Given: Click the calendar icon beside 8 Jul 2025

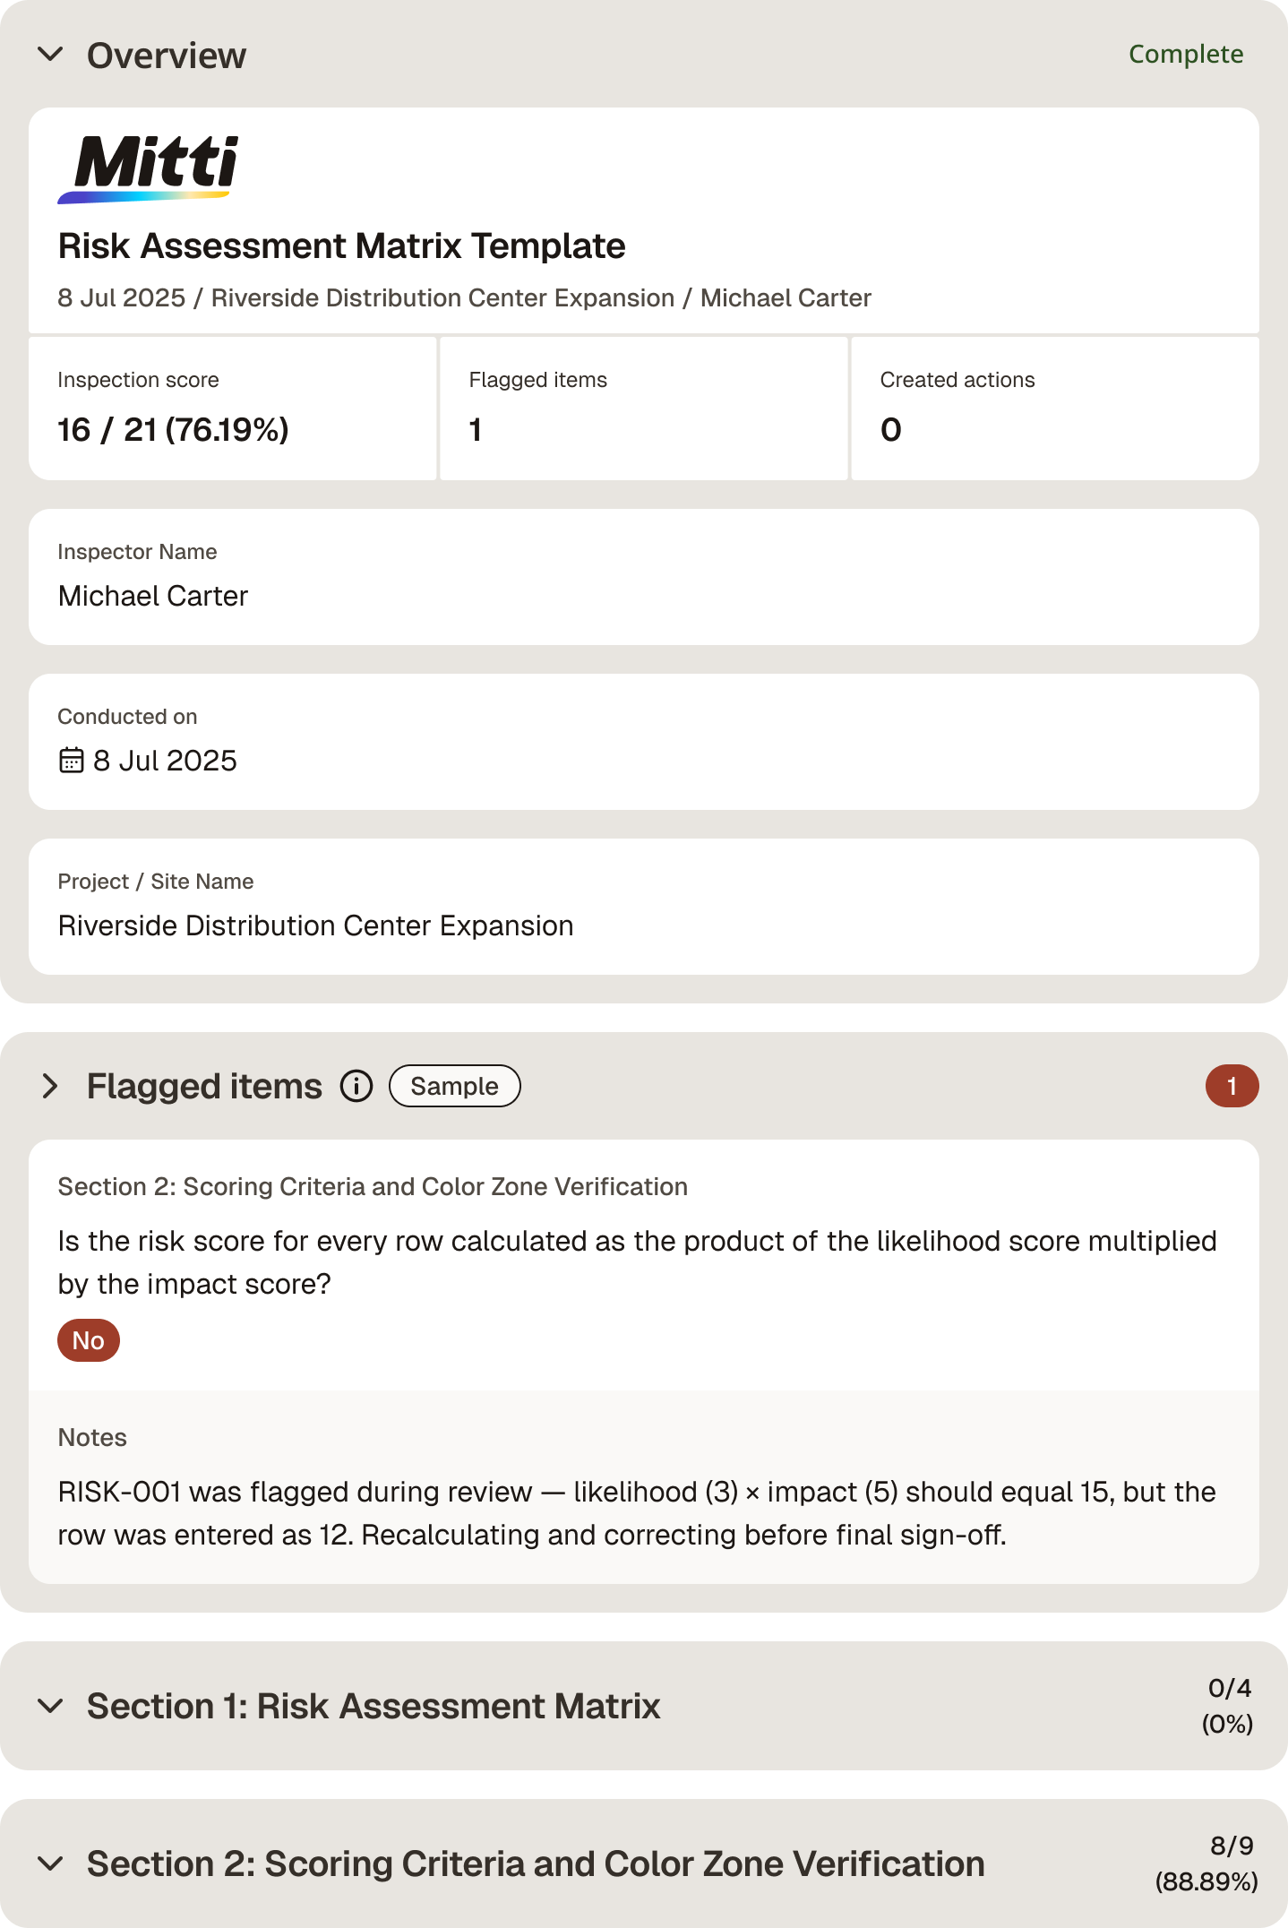Looking at the screenshot, I should 72,761.
